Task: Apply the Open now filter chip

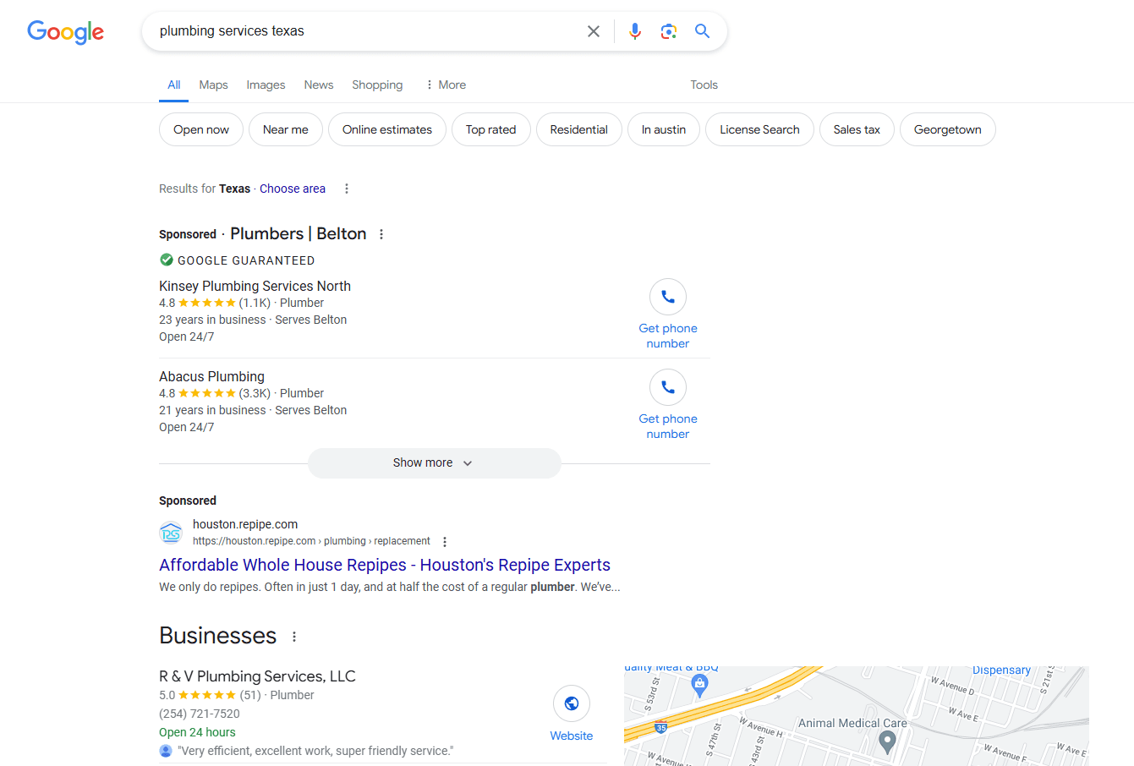Action: pos(201,129)
